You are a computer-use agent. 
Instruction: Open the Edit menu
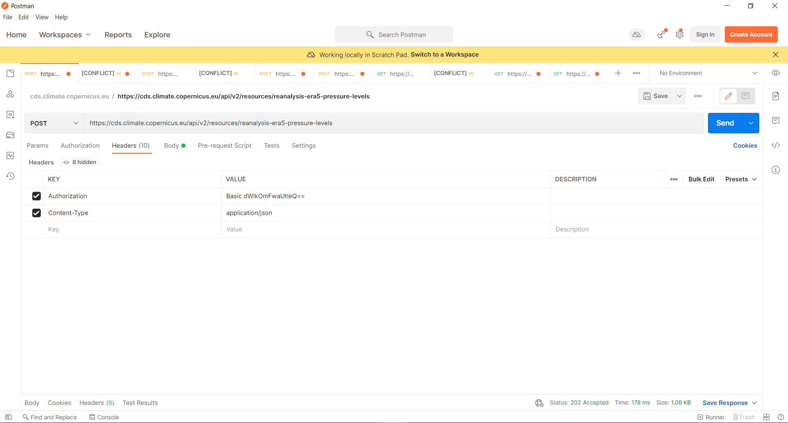pos(23,17)
